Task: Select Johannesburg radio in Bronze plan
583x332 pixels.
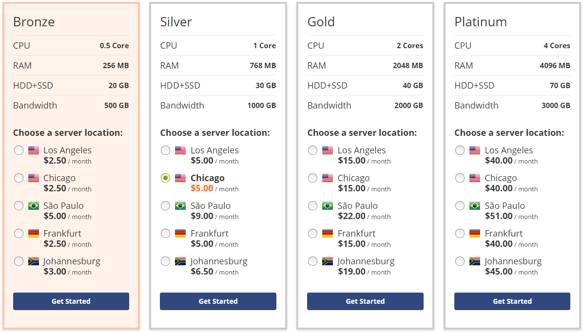Action: 19,261
